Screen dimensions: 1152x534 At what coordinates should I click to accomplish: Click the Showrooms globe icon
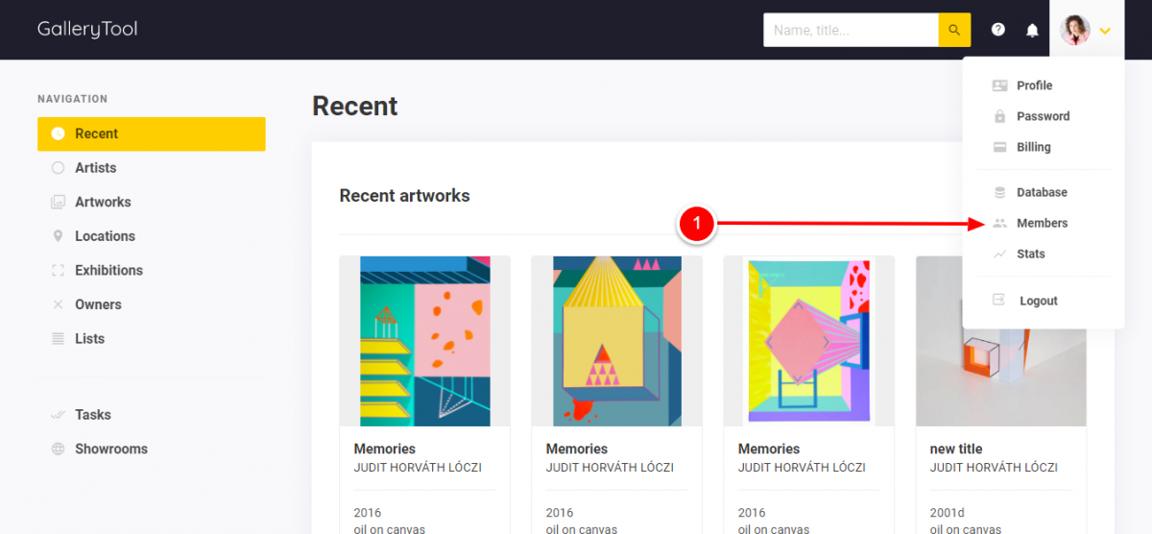tap(58, 449)
